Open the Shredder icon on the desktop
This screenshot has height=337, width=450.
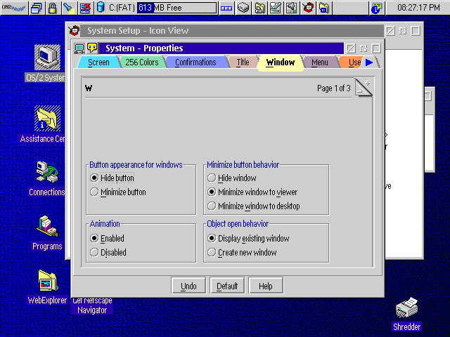tap(406, 308)
